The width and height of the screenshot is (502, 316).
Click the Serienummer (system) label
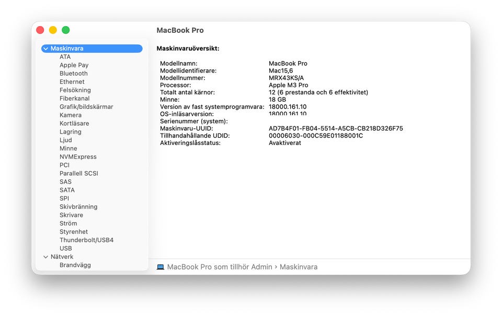coord(194,121)
